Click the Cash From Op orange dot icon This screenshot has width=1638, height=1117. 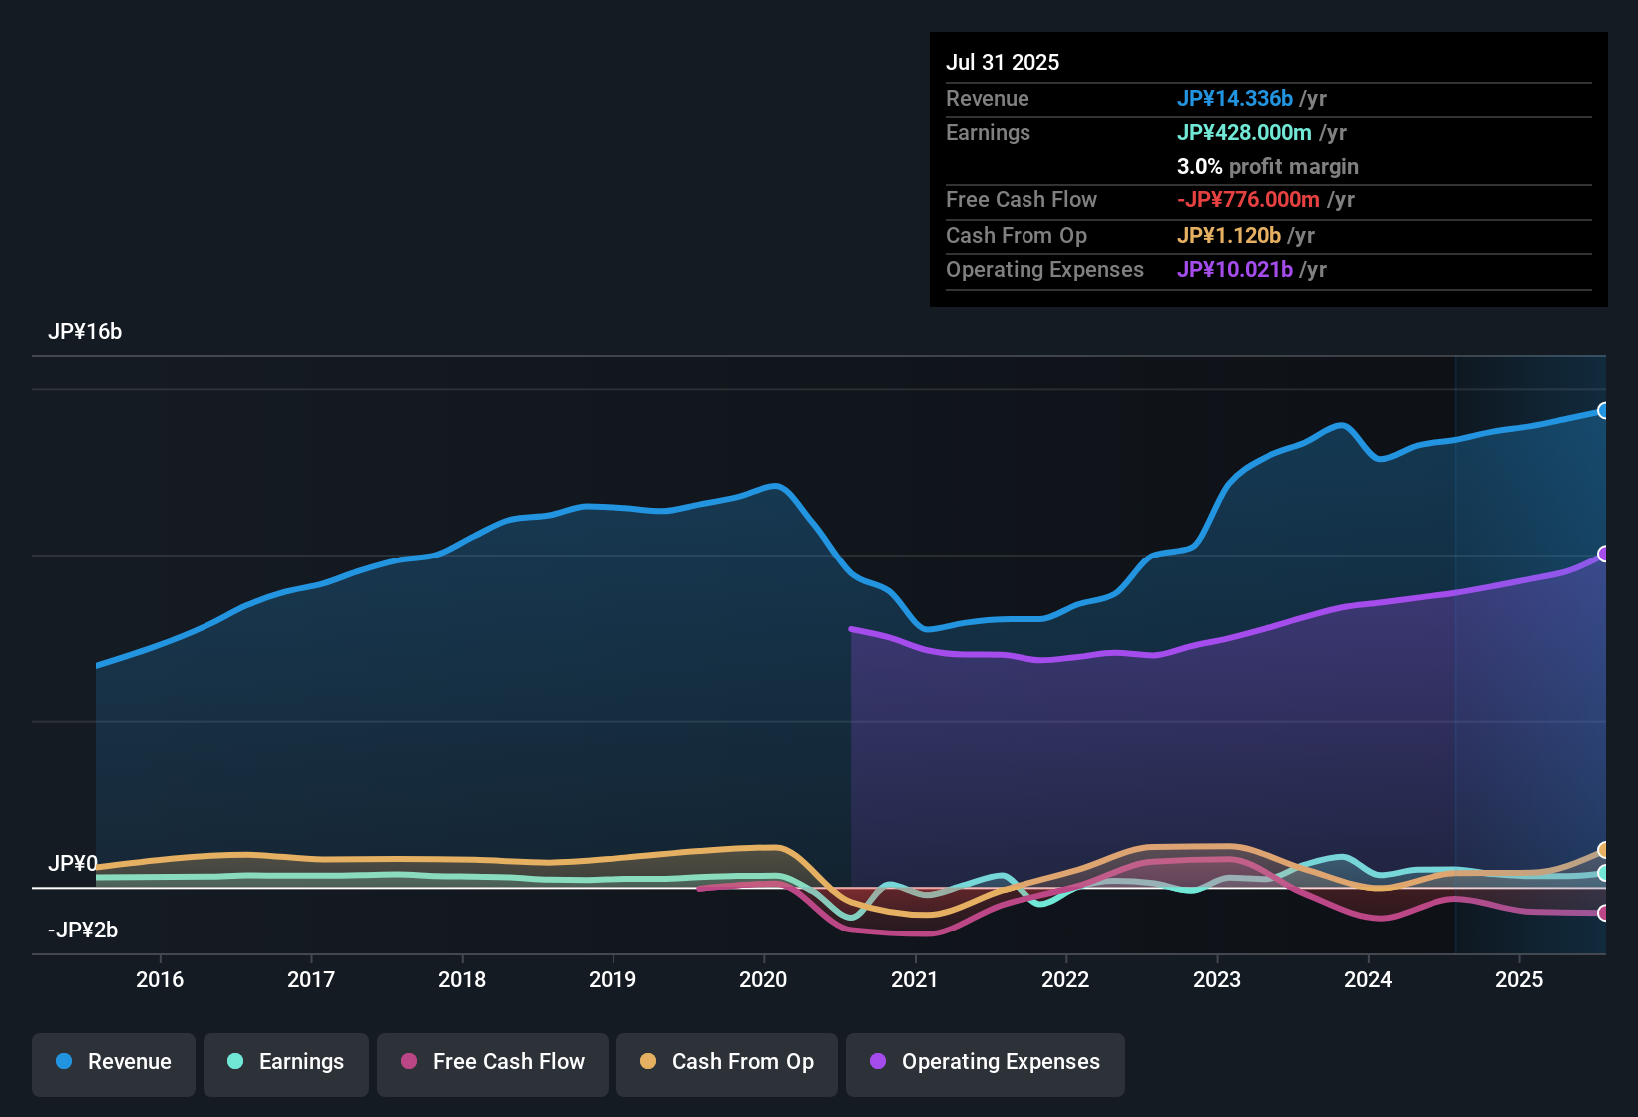click(647, 1062)
